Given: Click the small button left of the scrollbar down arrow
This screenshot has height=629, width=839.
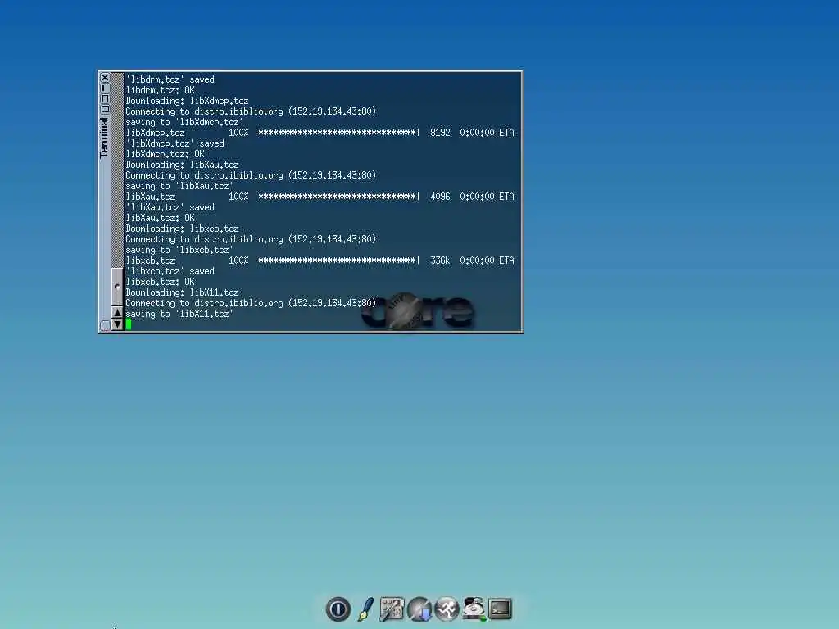Looking at the screenshot, I should (x=105, y=325).
